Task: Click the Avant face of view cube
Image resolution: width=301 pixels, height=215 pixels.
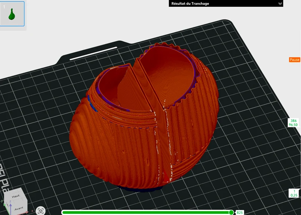Action: coord(18,208)
